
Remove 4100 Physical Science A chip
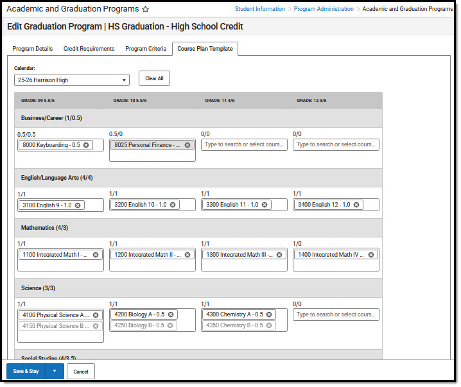click(96, 315)
